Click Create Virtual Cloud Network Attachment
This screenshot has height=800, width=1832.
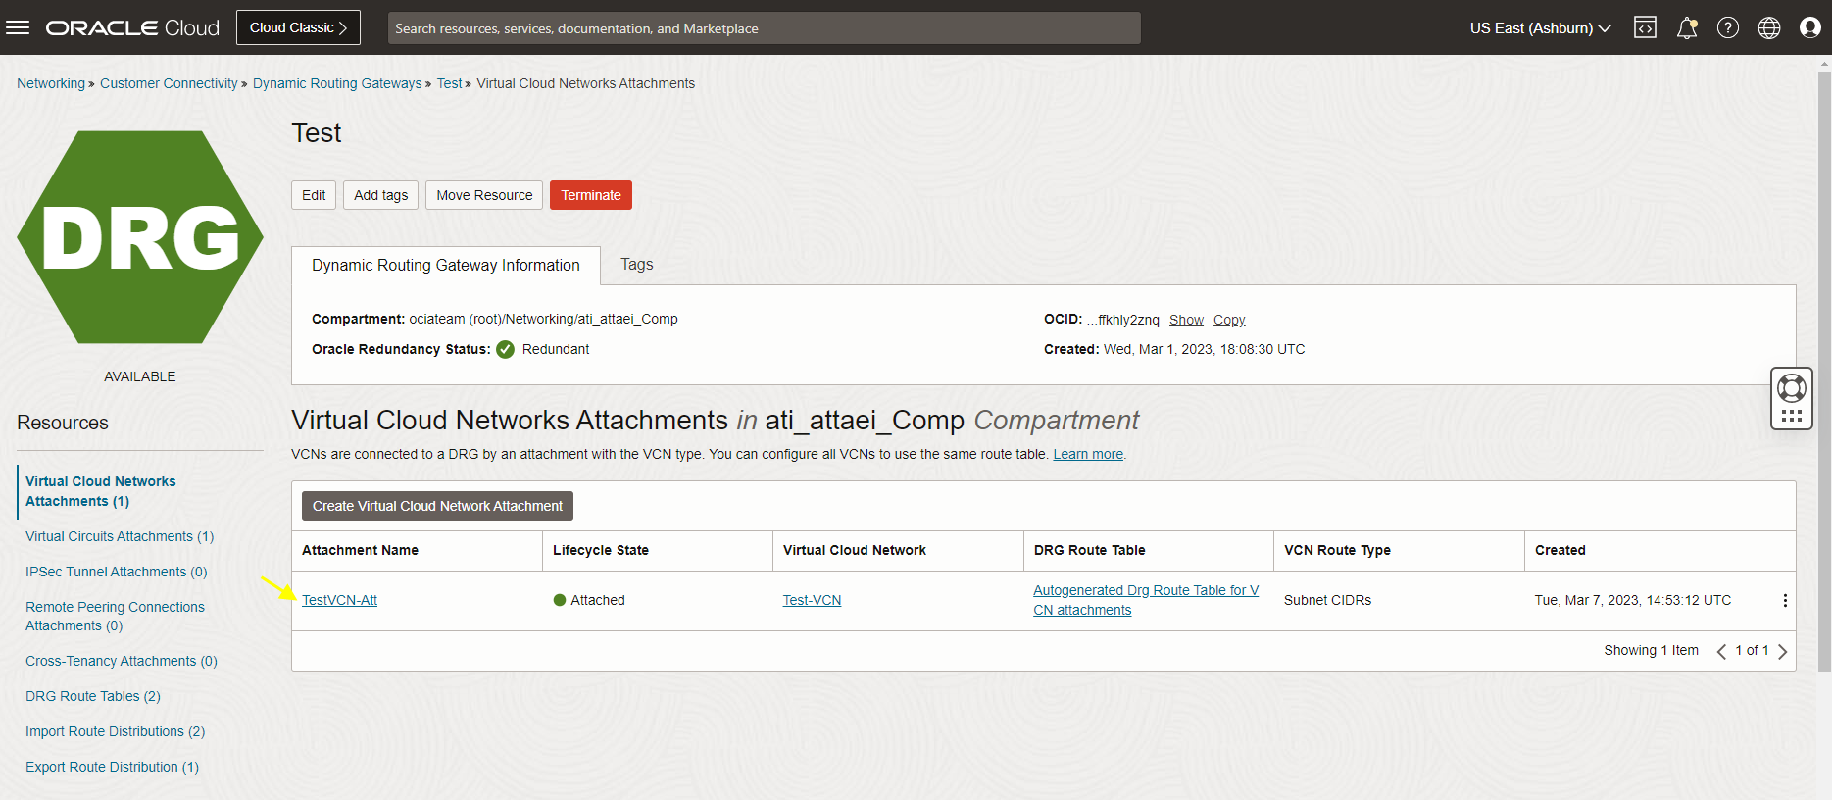tap(437, 506)
